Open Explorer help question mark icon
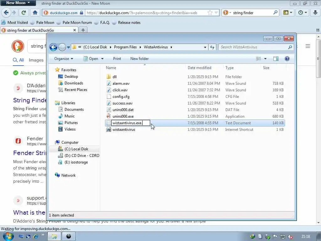The width and height of the screenshot is (321, 241). point(287,59)
